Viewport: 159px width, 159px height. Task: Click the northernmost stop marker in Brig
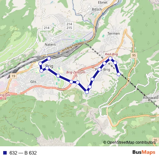pyautogui.click(x=49, y=59)
